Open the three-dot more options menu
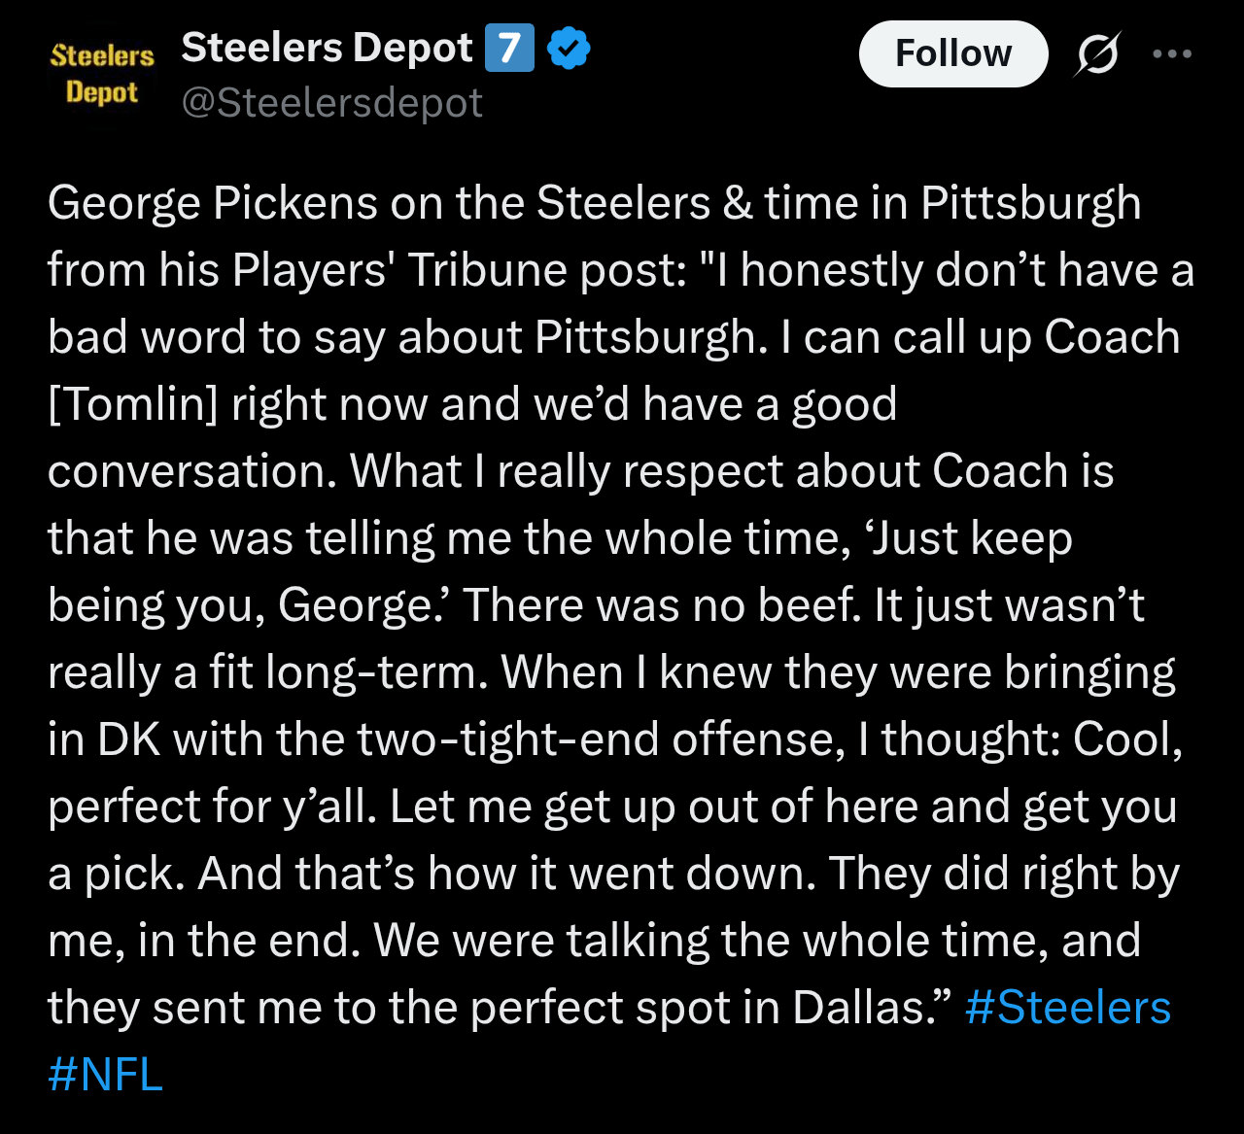 tap(1171, 54)
